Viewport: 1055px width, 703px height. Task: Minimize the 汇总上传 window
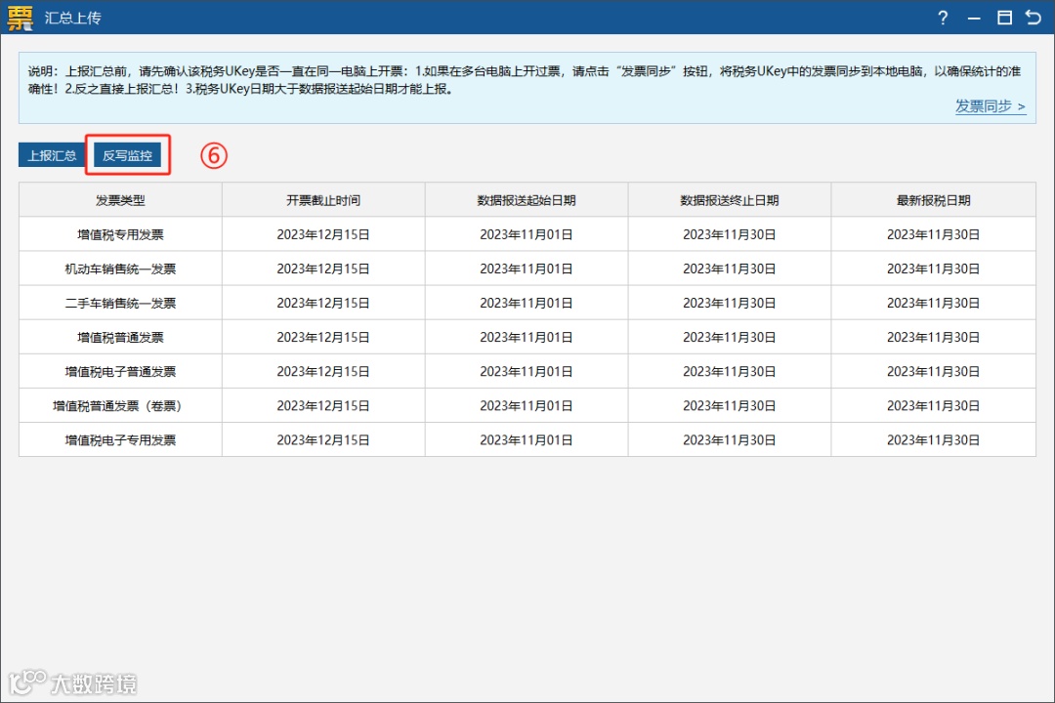tap(974, 19)
